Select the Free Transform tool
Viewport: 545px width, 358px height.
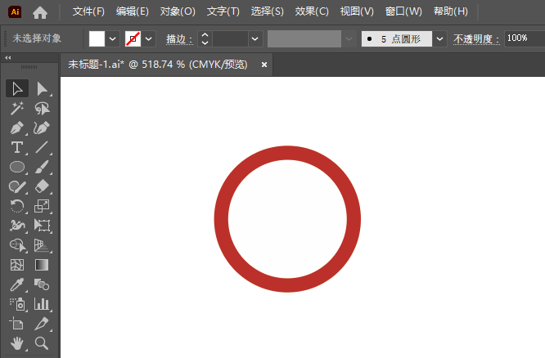click(x=42, y=226)
